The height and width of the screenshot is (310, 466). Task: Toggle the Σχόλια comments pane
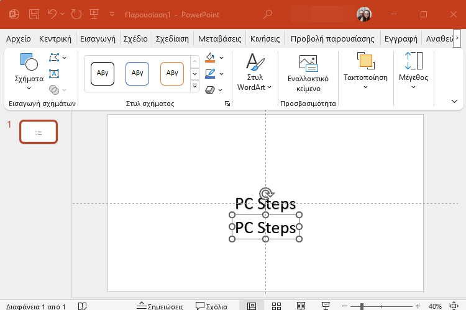coord(212,306)
